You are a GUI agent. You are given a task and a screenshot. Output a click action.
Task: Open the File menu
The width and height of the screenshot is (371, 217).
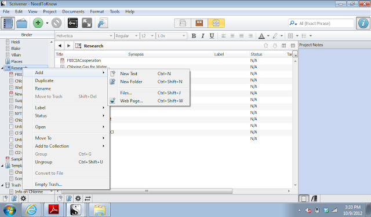pyautogui.click(x=6, y=12)
